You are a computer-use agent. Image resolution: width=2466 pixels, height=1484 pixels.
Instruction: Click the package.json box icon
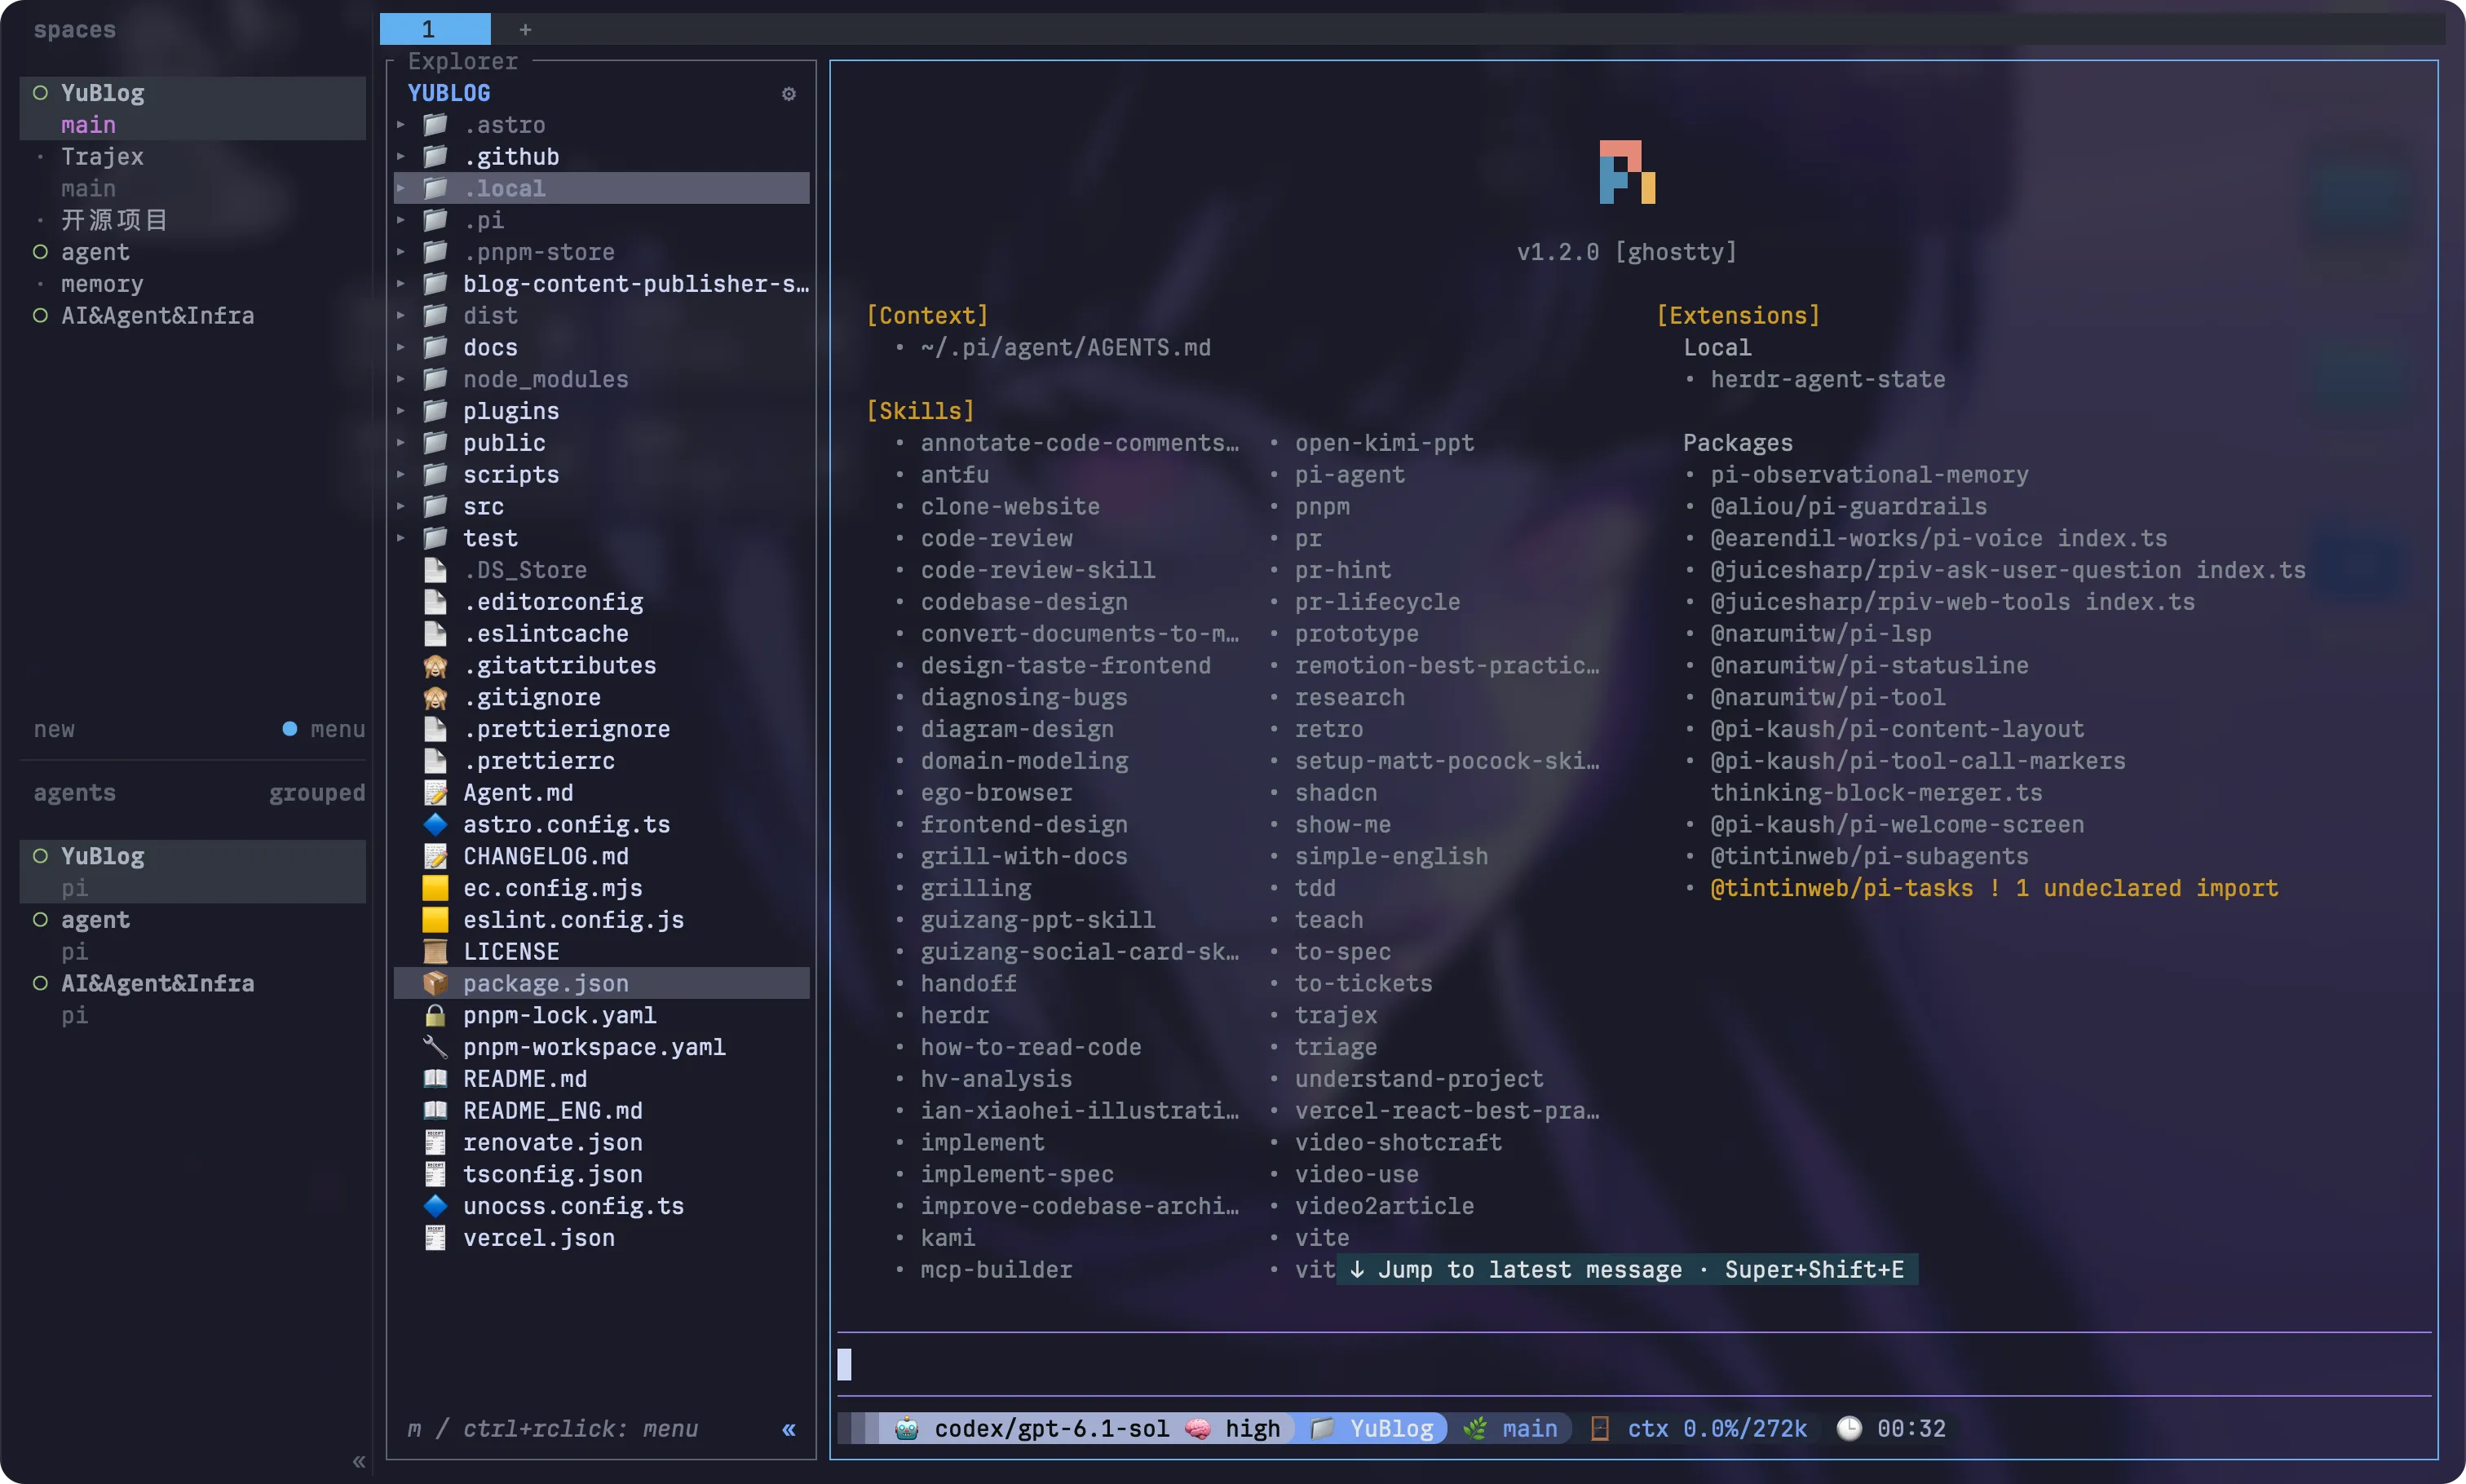tap(435, 983)
